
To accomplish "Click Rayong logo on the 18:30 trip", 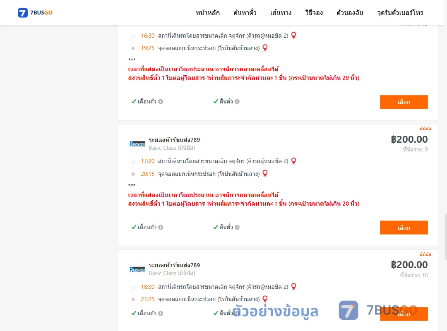I will [137, 269].
